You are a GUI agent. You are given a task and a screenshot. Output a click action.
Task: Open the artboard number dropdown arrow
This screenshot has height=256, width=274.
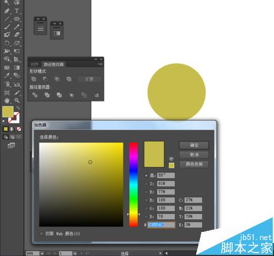click(75, 253)
